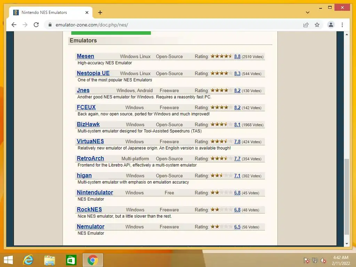356x267 pixels.
Task: Open the Nemulator link
Action: coord(91,226)
